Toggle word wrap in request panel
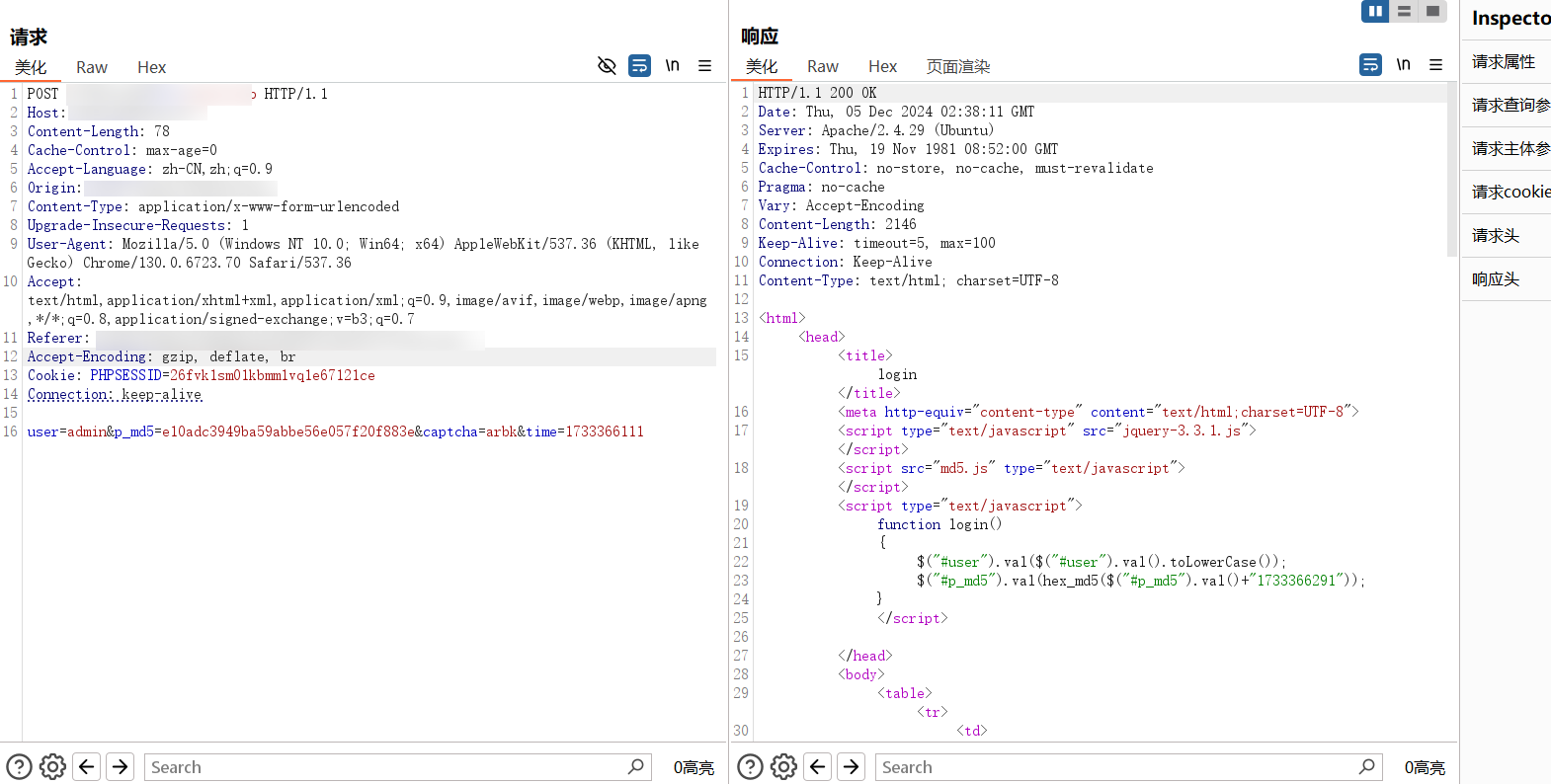The image size is (1551, 784). (x=640, y=65)
